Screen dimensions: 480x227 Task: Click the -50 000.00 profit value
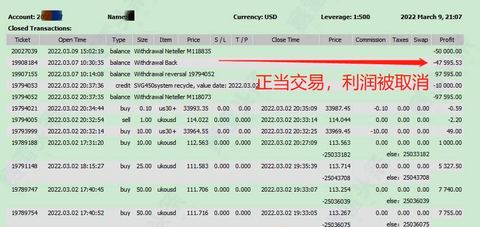click(x=447, y=51)
